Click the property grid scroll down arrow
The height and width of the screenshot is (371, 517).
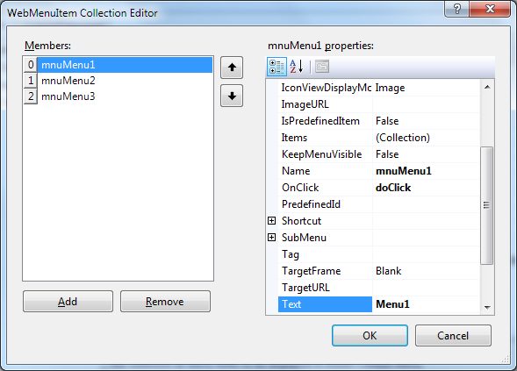pos(487,307)
